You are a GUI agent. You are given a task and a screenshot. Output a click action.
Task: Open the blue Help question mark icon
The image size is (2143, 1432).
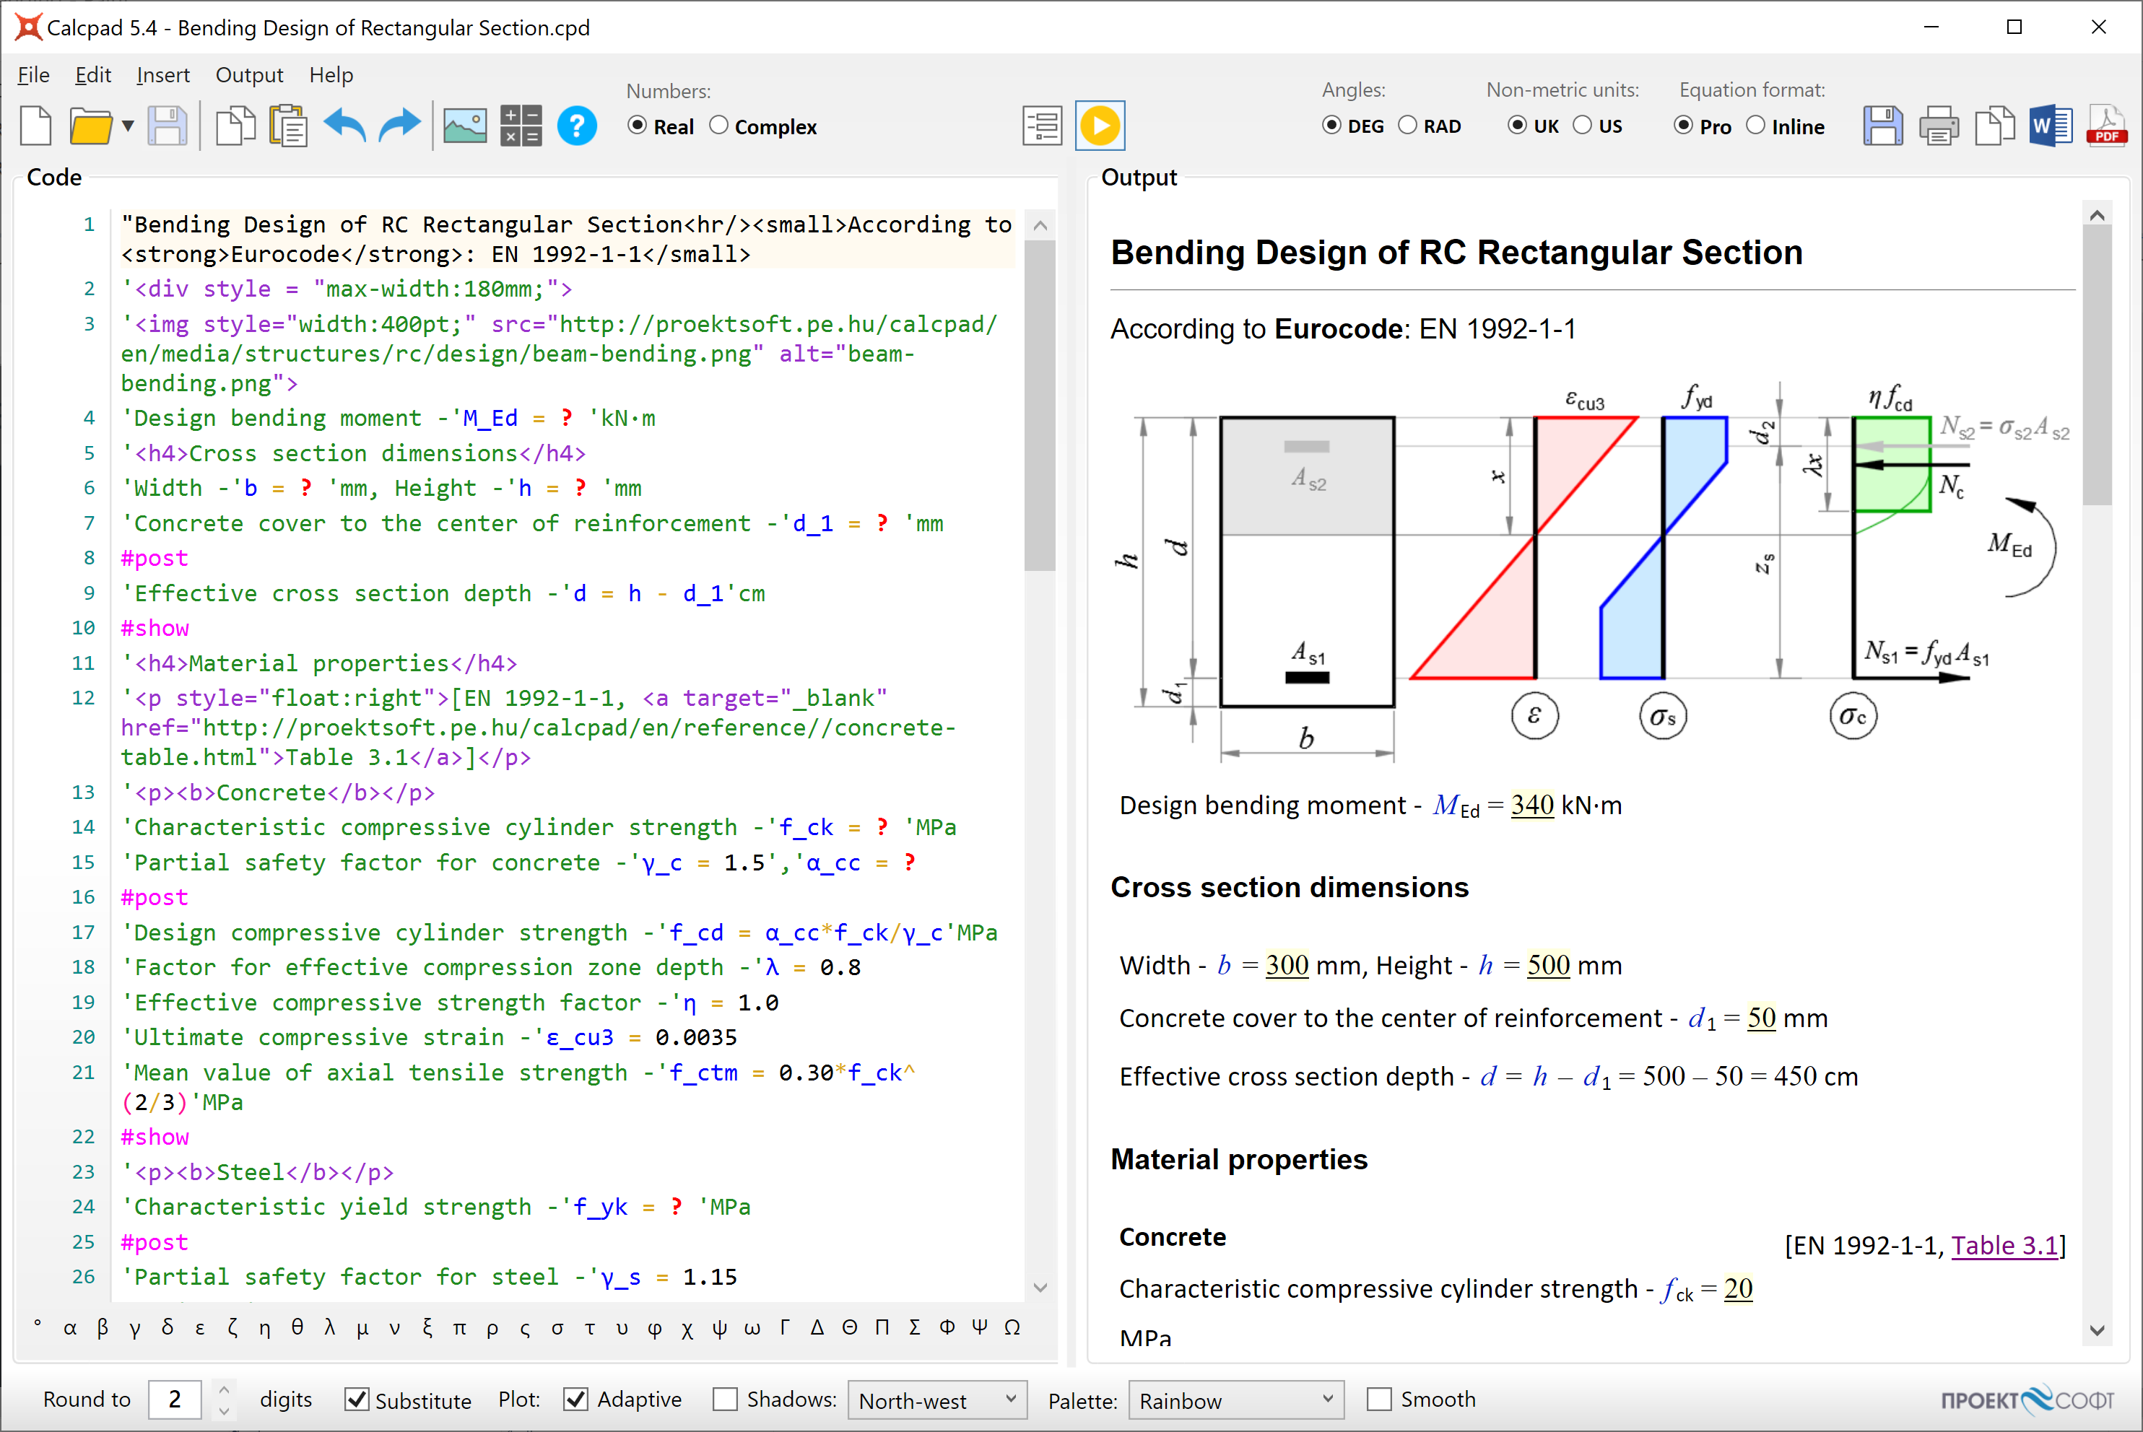pos(576,126)
